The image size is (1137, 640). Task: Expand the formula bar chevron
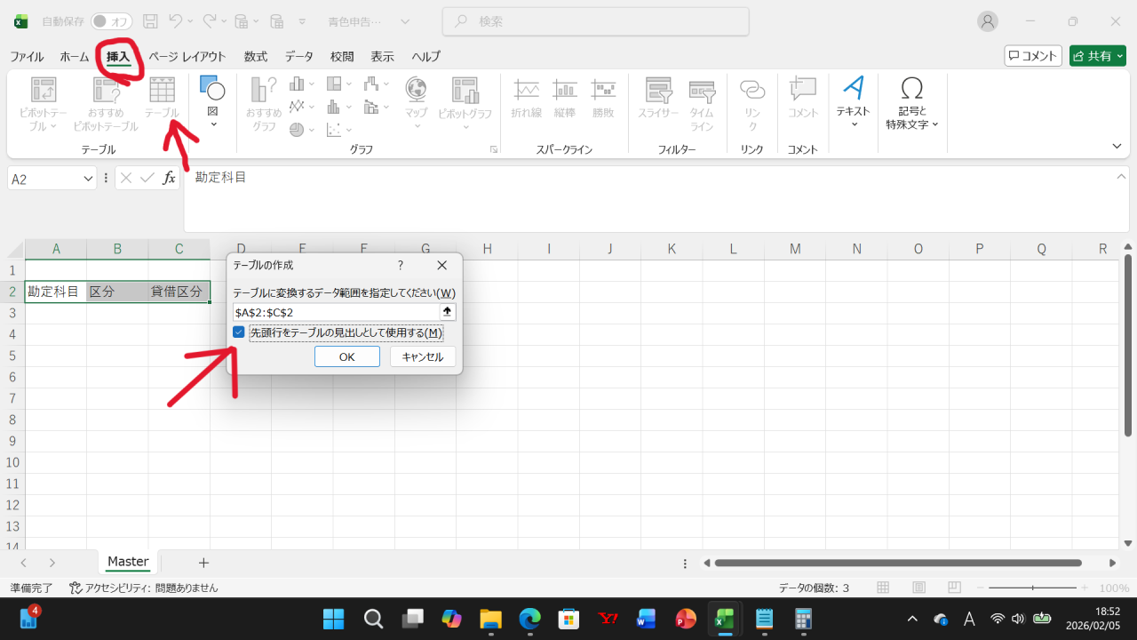point(1122,177)
